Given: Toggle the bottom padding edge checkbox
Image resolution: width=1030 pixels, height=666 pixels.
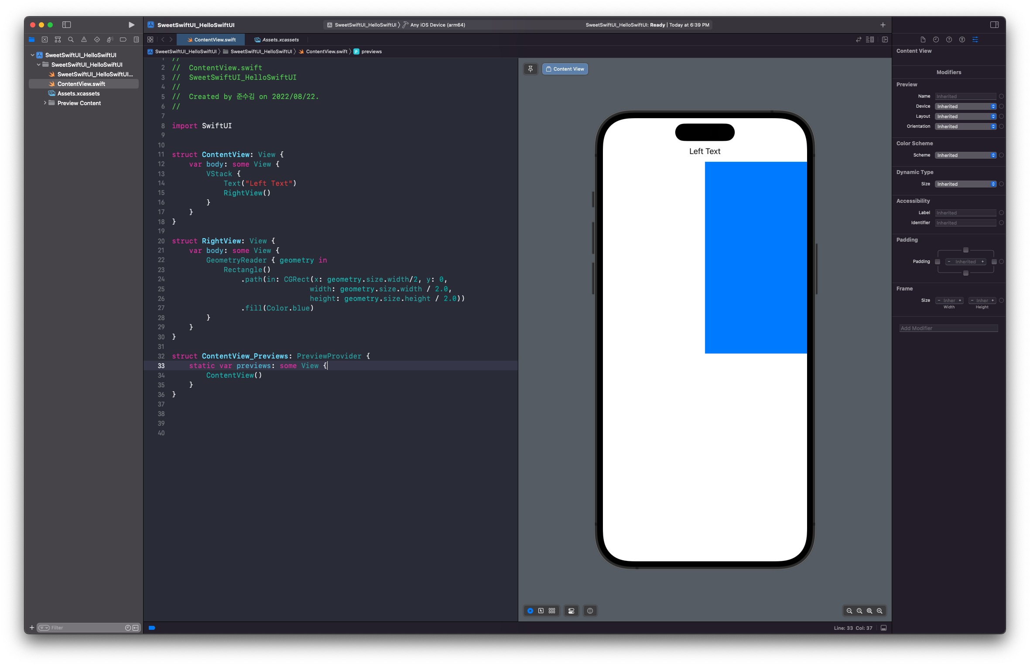Looking at the screenshot, I should [966, 273].
